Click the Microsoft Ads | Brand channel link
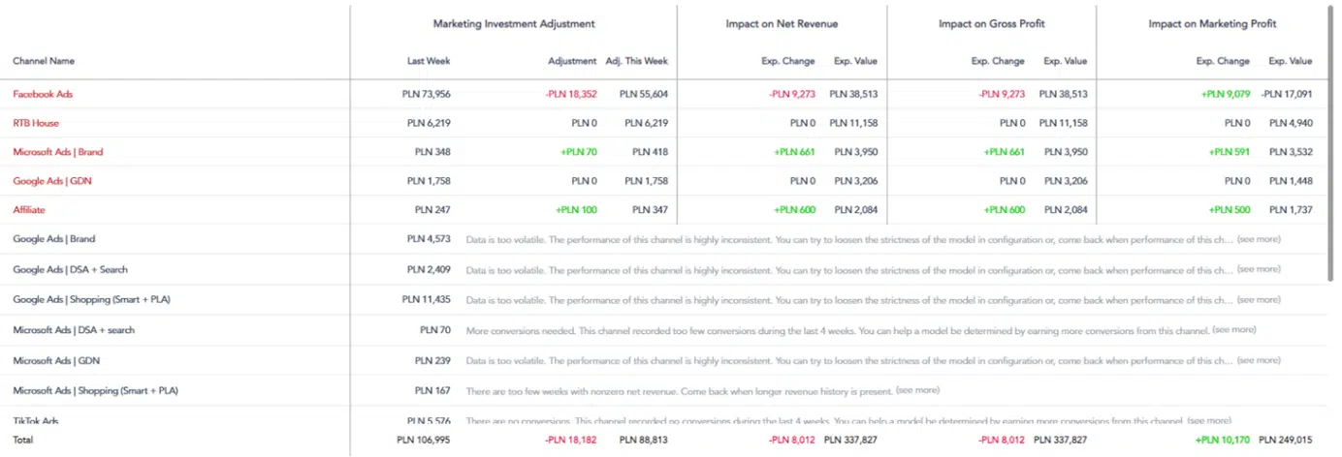This screenshot has width=1342, height=457. click(57, 152)
